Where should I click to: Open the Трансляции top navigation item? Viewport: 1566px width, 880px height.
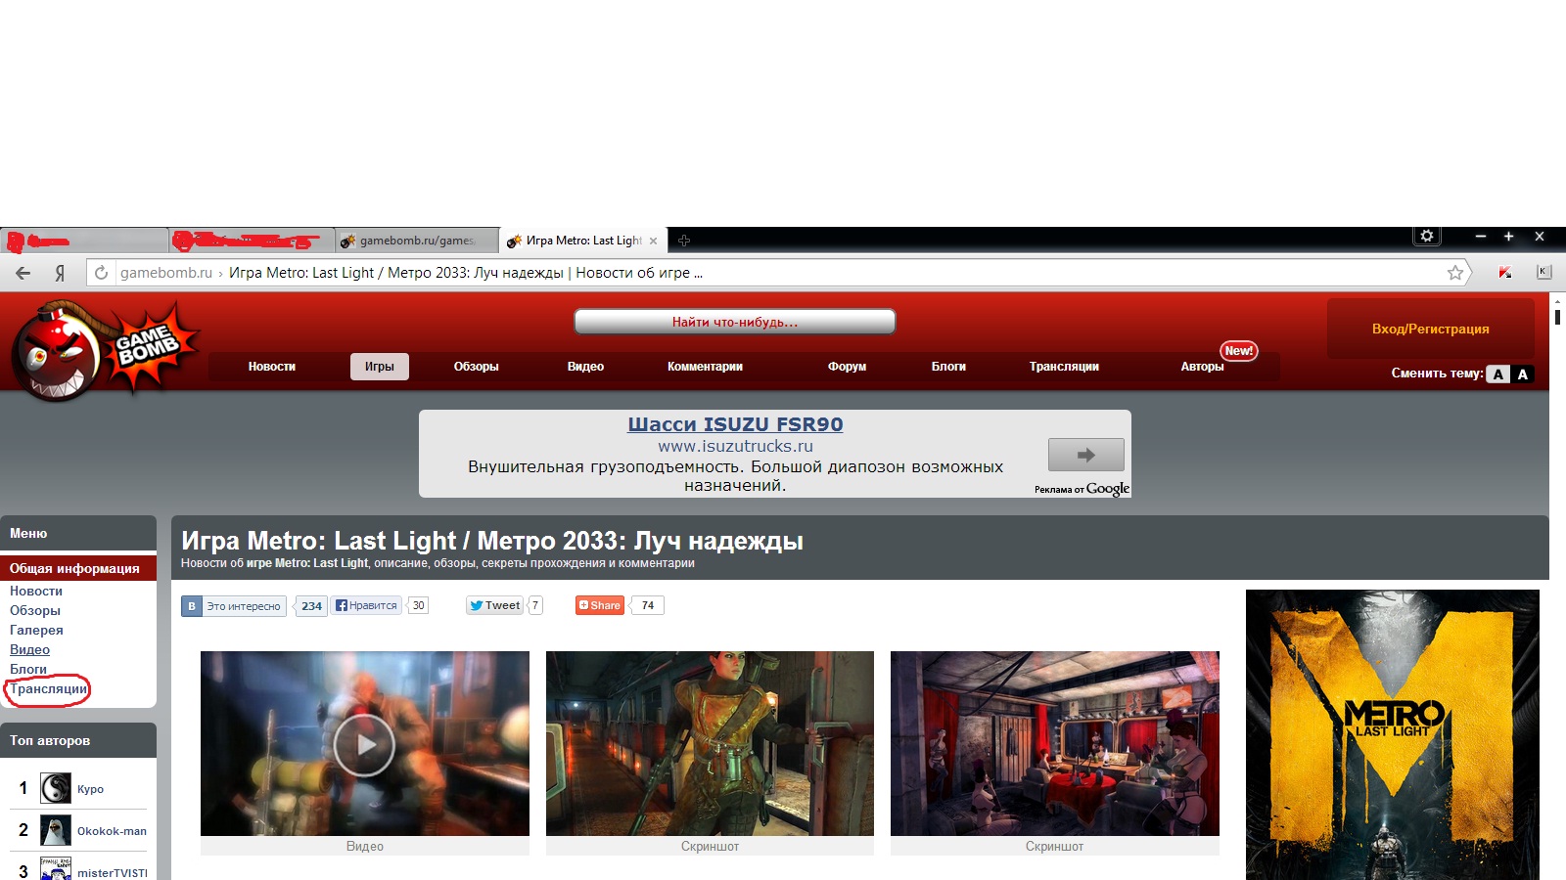[1064, 367]
